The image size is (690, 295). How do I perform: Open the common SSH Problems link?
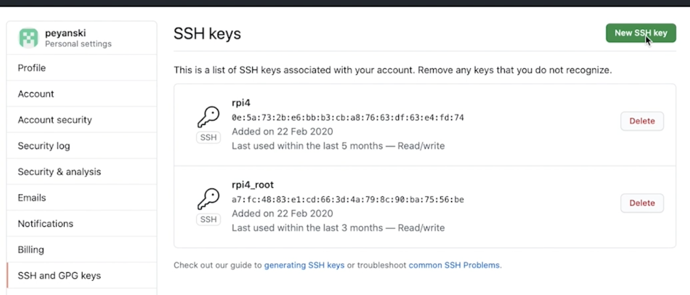click(x=454, y=265)
